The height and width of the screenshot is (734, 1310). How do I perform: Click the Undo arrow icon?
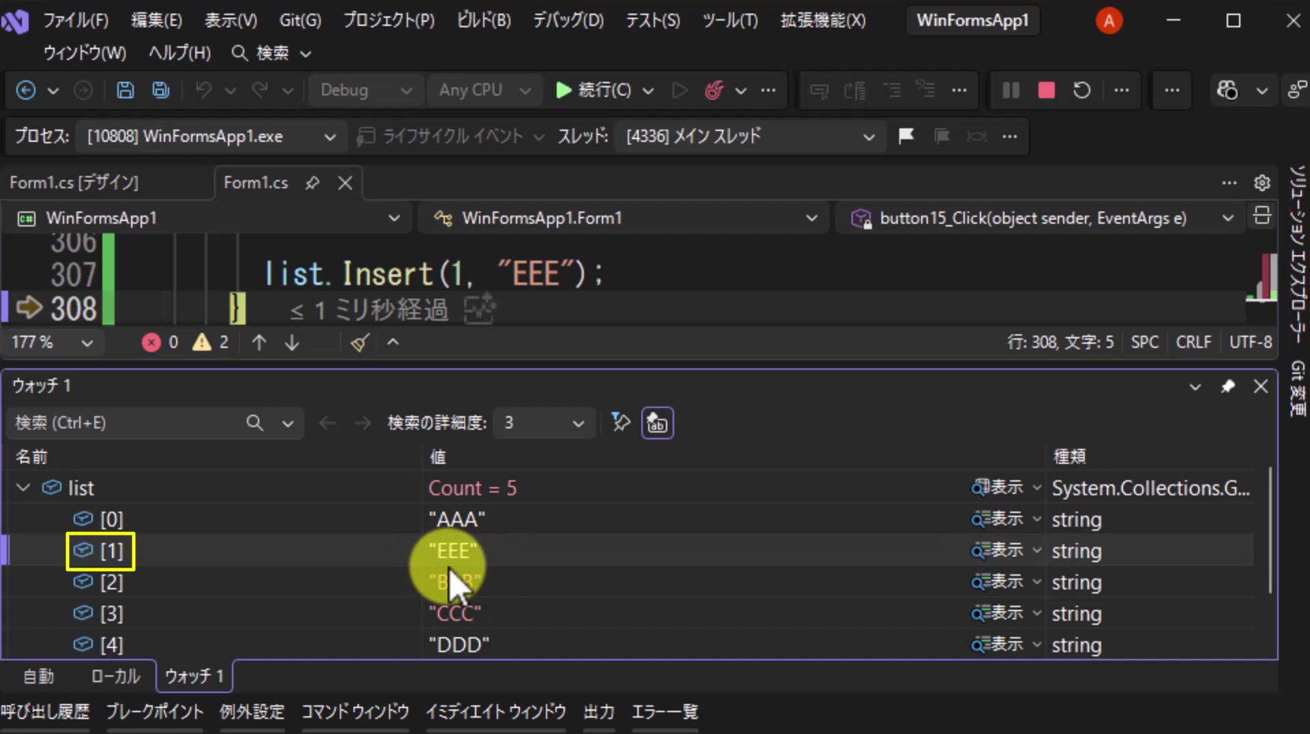tap(203, 90)
